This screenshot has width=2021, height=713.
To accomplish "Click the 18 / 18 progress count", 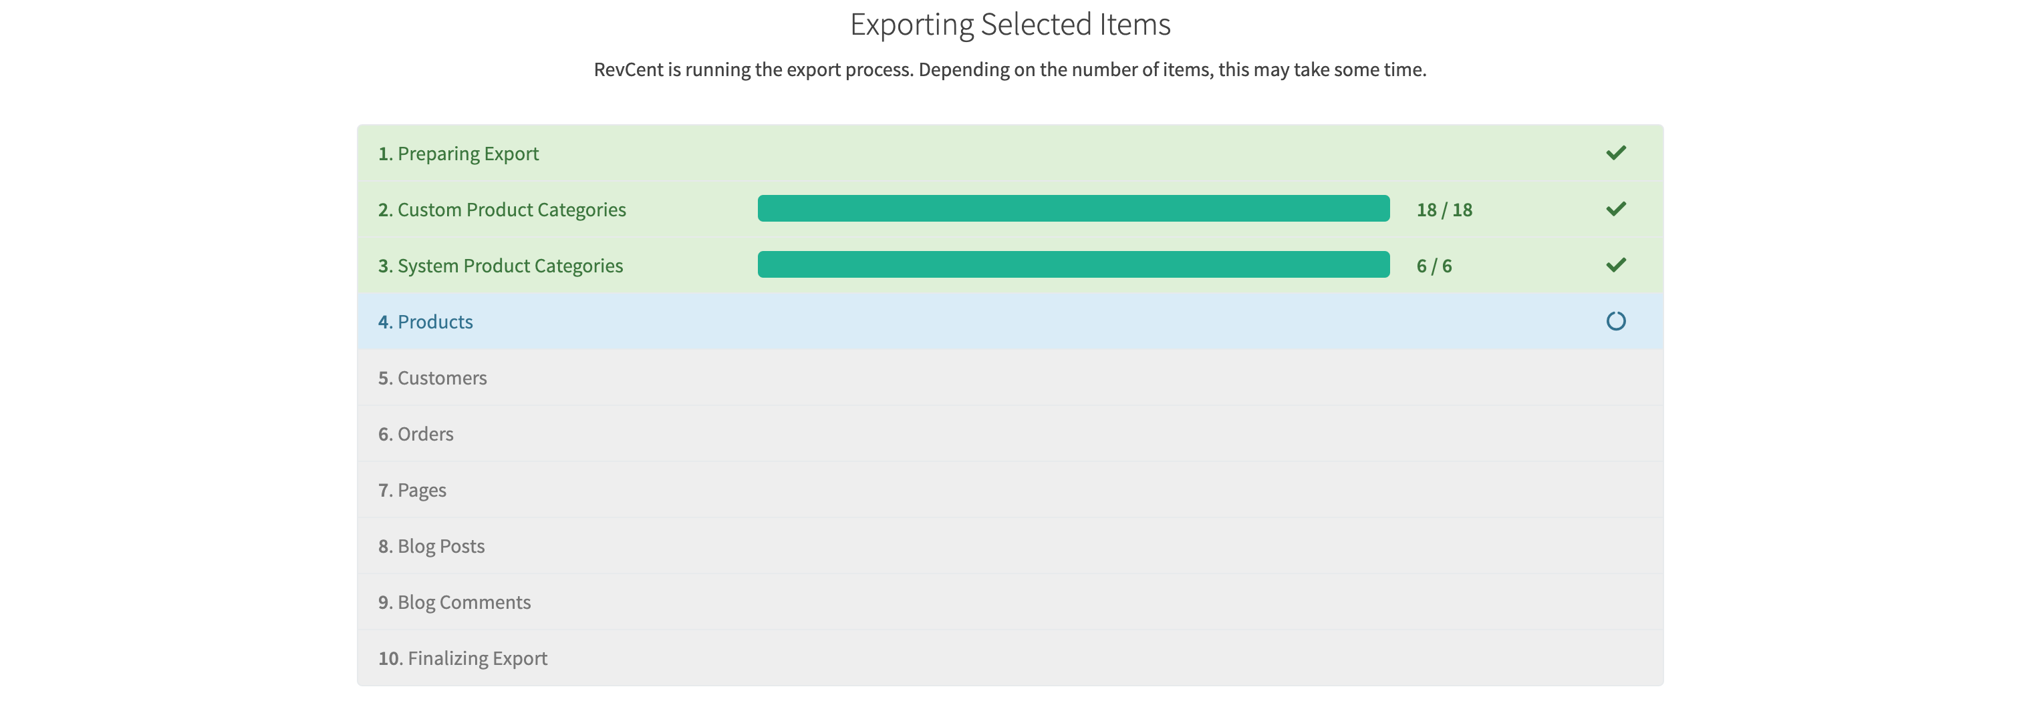I will tap(1444, 210).
